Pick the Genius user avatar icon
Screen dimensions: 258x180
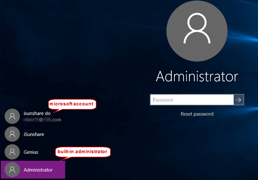click(x=12, y=152)
